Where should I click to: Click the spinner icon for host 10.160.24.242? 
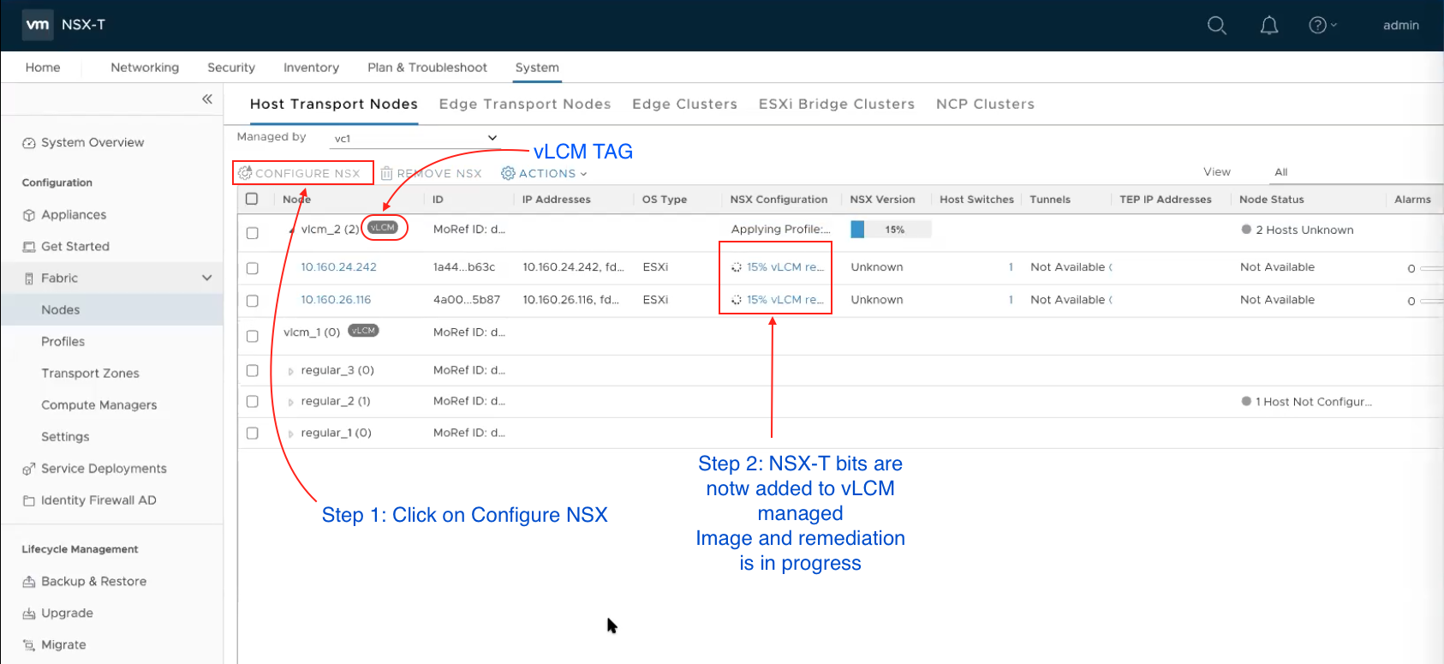[736, 267]
